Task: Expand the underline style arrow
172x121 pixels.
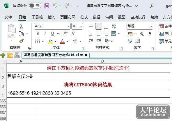Action: click(58, 34)
